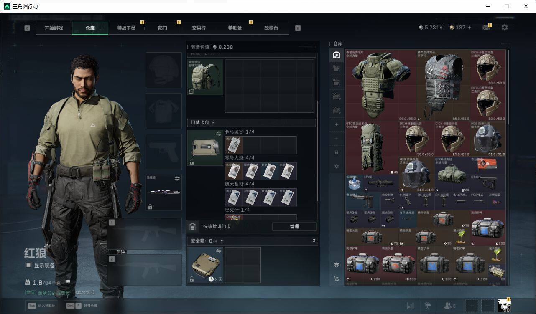
Task: Click the safe box container
Action: pyautogui.click(x=205, y=265)
